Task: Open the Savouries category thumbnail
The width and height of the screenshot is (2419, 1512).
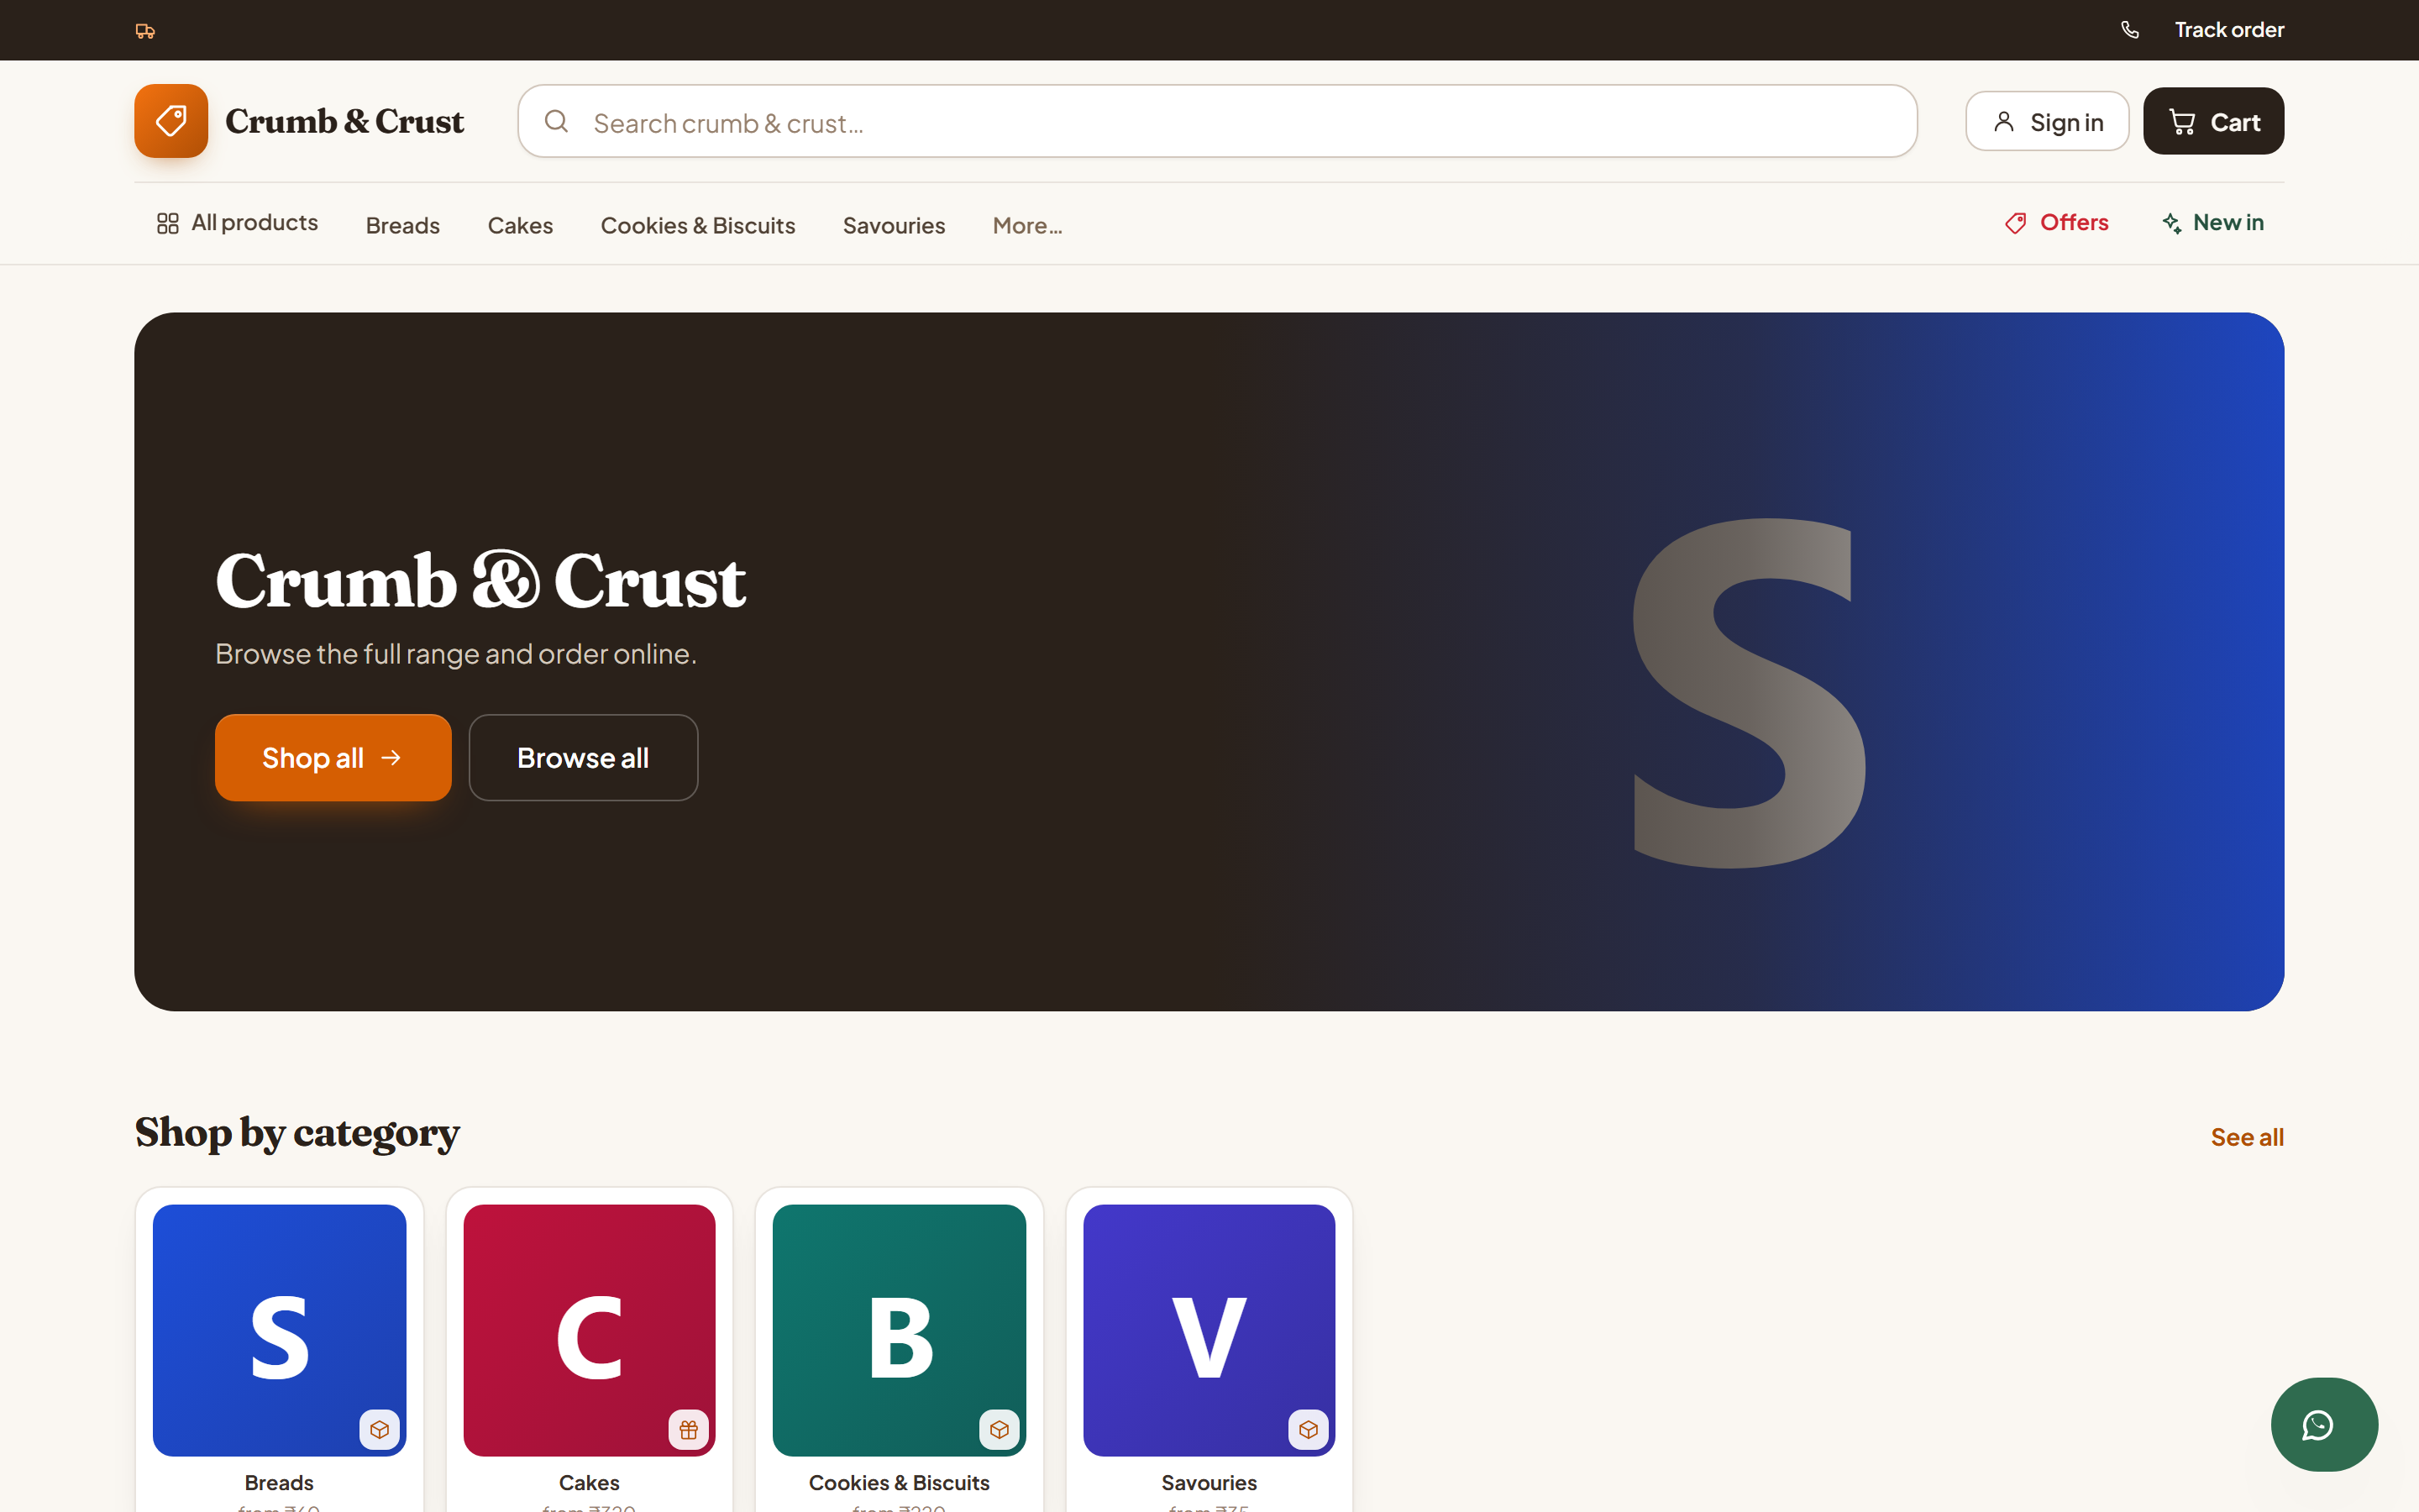Action: (x=1209, y=1330)
